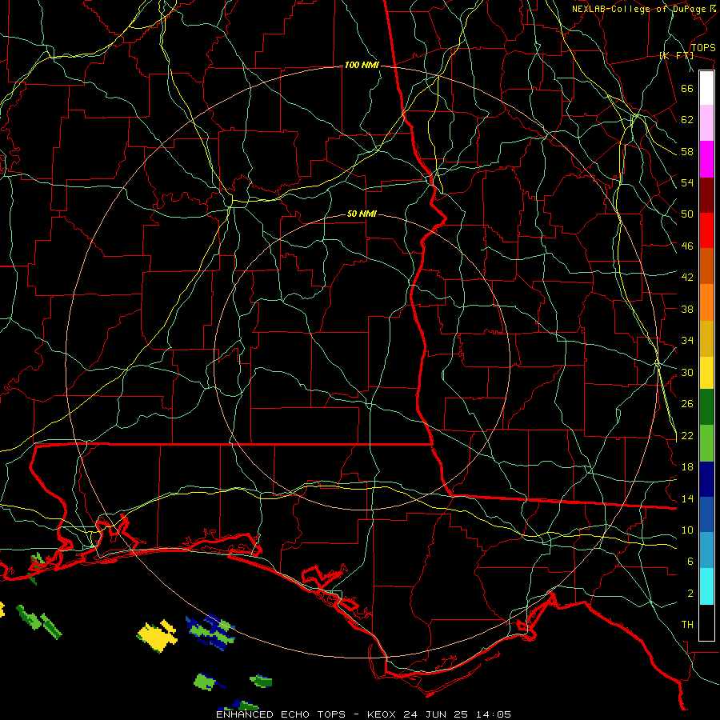Click the bright red legend swatch
Image resolution: width=720 pixels, height=720 pixels.
click(x=706, y=230)
